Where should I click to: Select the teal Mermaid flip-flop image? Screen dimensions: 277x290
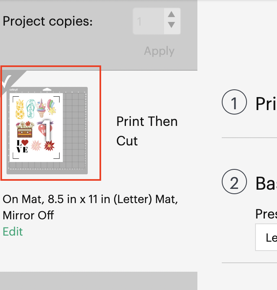coord(31,109)
